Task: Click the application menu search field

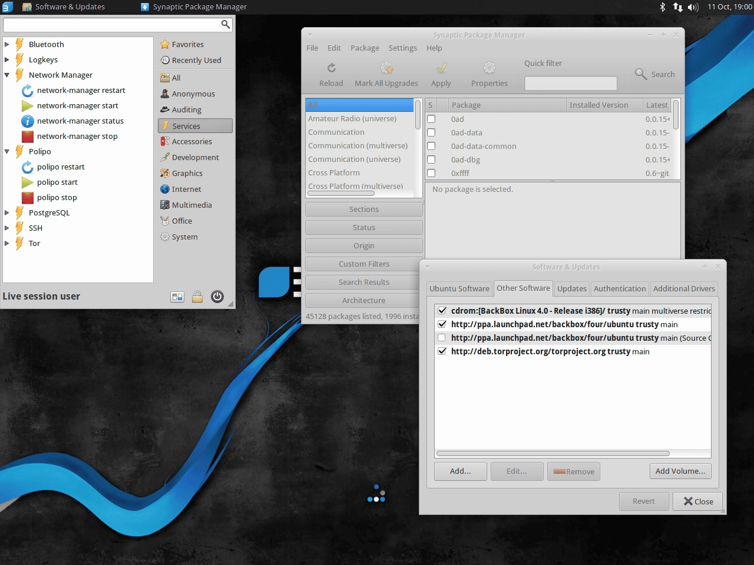Action: pos(118,24)
